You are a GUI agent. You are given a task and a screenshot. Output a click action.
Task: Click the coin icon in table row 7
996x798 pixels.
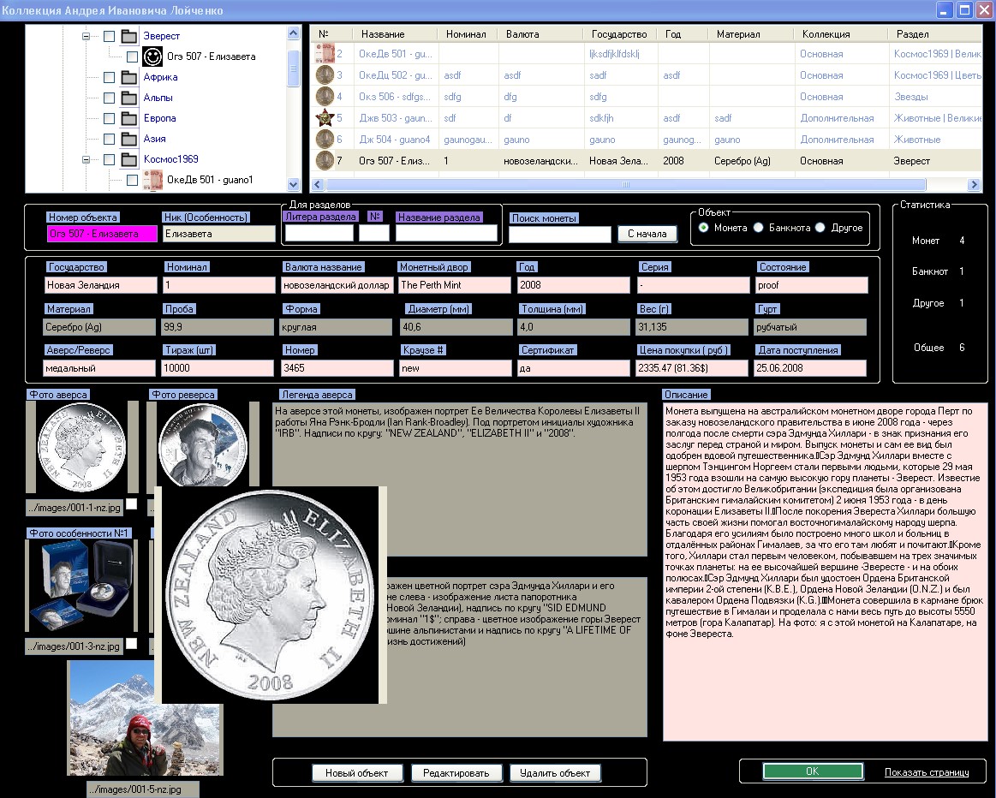(x=325, y=161)
